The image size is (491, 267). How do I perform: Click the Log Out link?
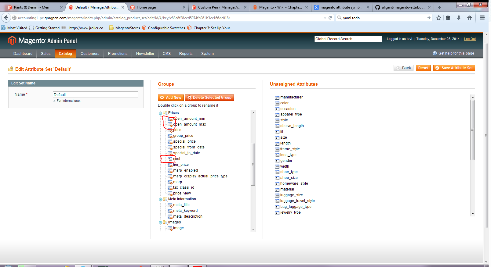pyautogui.click(x=470, y=39)
